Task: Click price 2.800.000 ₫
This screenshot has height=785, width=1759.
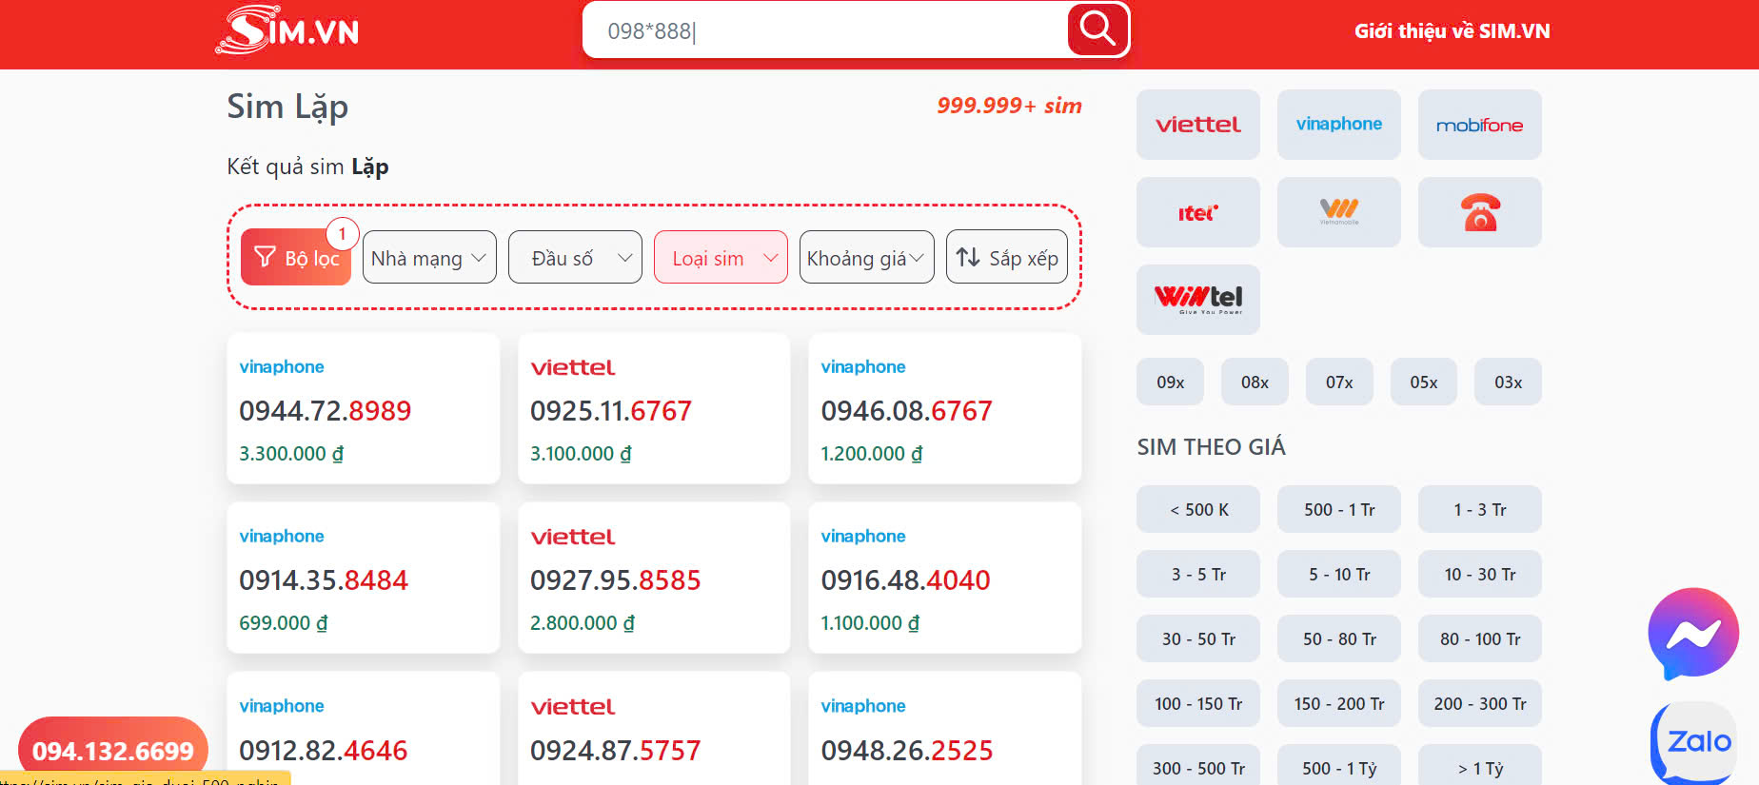Action: [x=583, y=622]
